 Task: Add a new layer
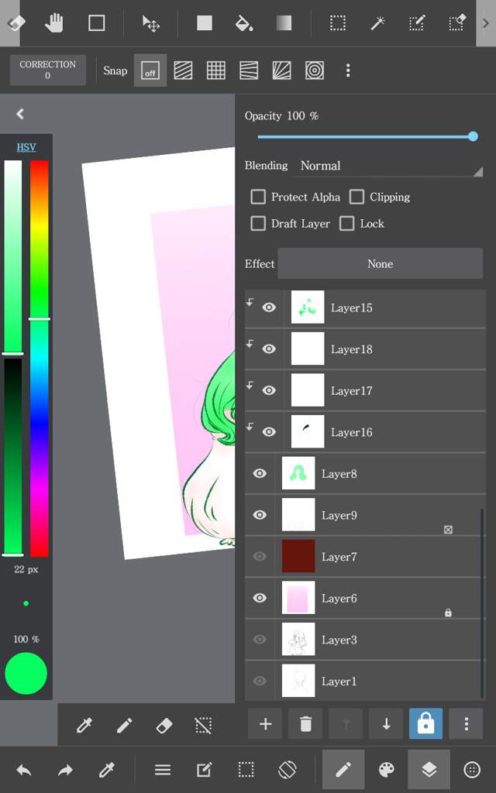265,724
